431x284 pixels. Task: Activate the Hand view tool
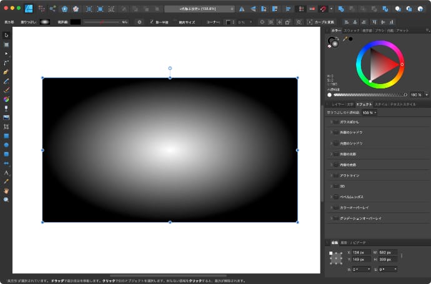coord(6,191)
